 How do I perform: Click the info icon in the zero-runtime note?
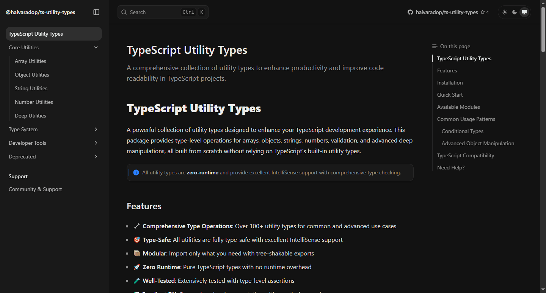pos(136,172)
